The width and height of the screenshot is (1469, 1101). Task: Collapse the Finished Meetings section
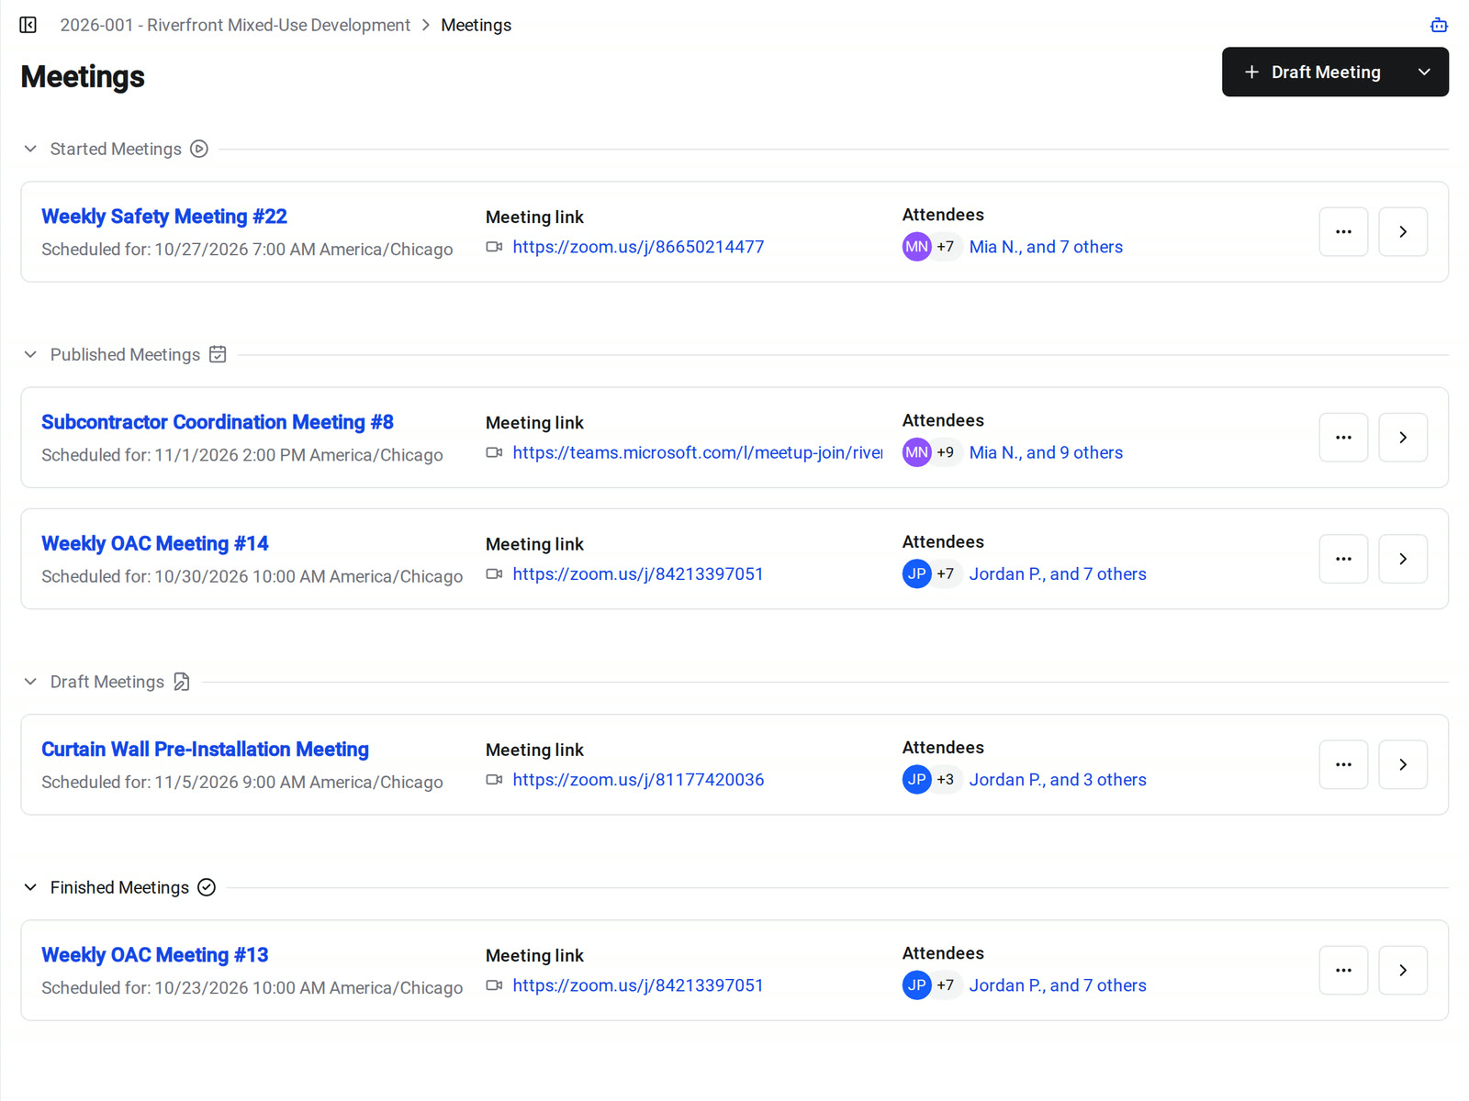pyautogui.click(x=30, y=887)
